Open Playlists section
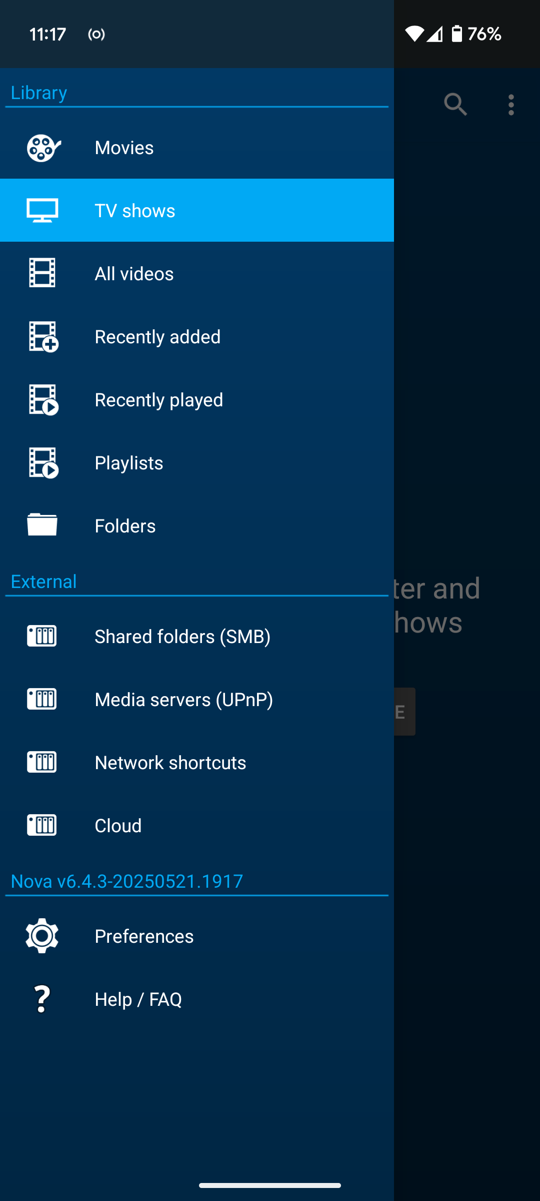 [197, 463]
